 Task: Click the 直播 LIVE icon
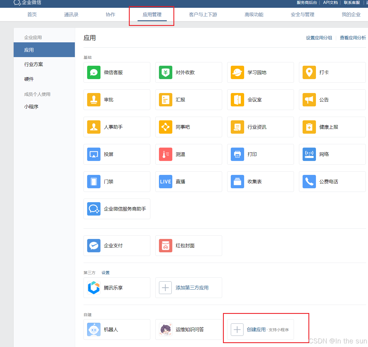pos(166,182)
